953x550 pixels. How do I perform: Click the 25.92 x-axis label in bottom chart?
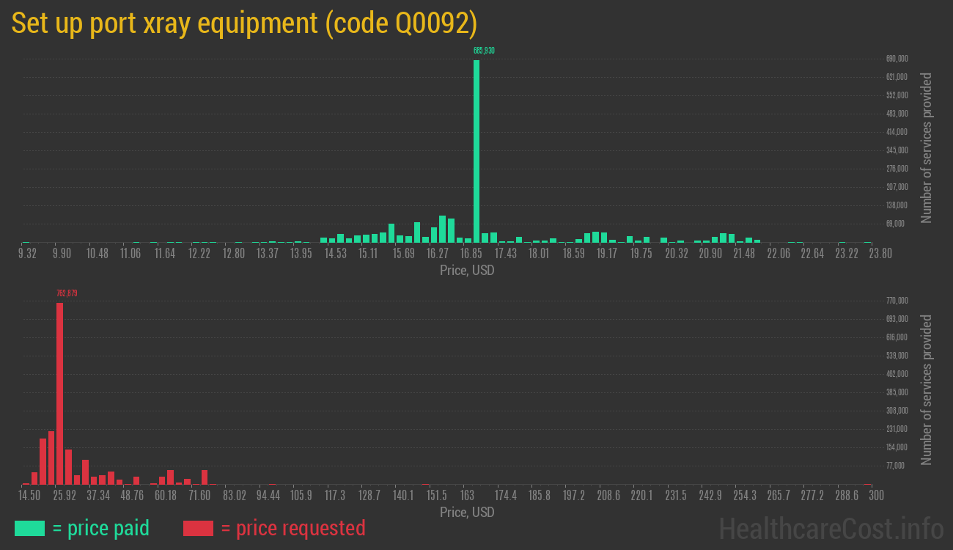(65, 496)
